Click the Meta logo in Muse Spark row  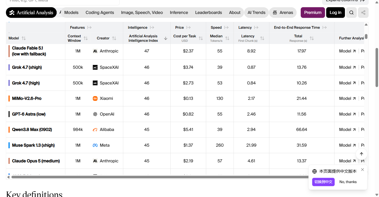tap(95, 145)
